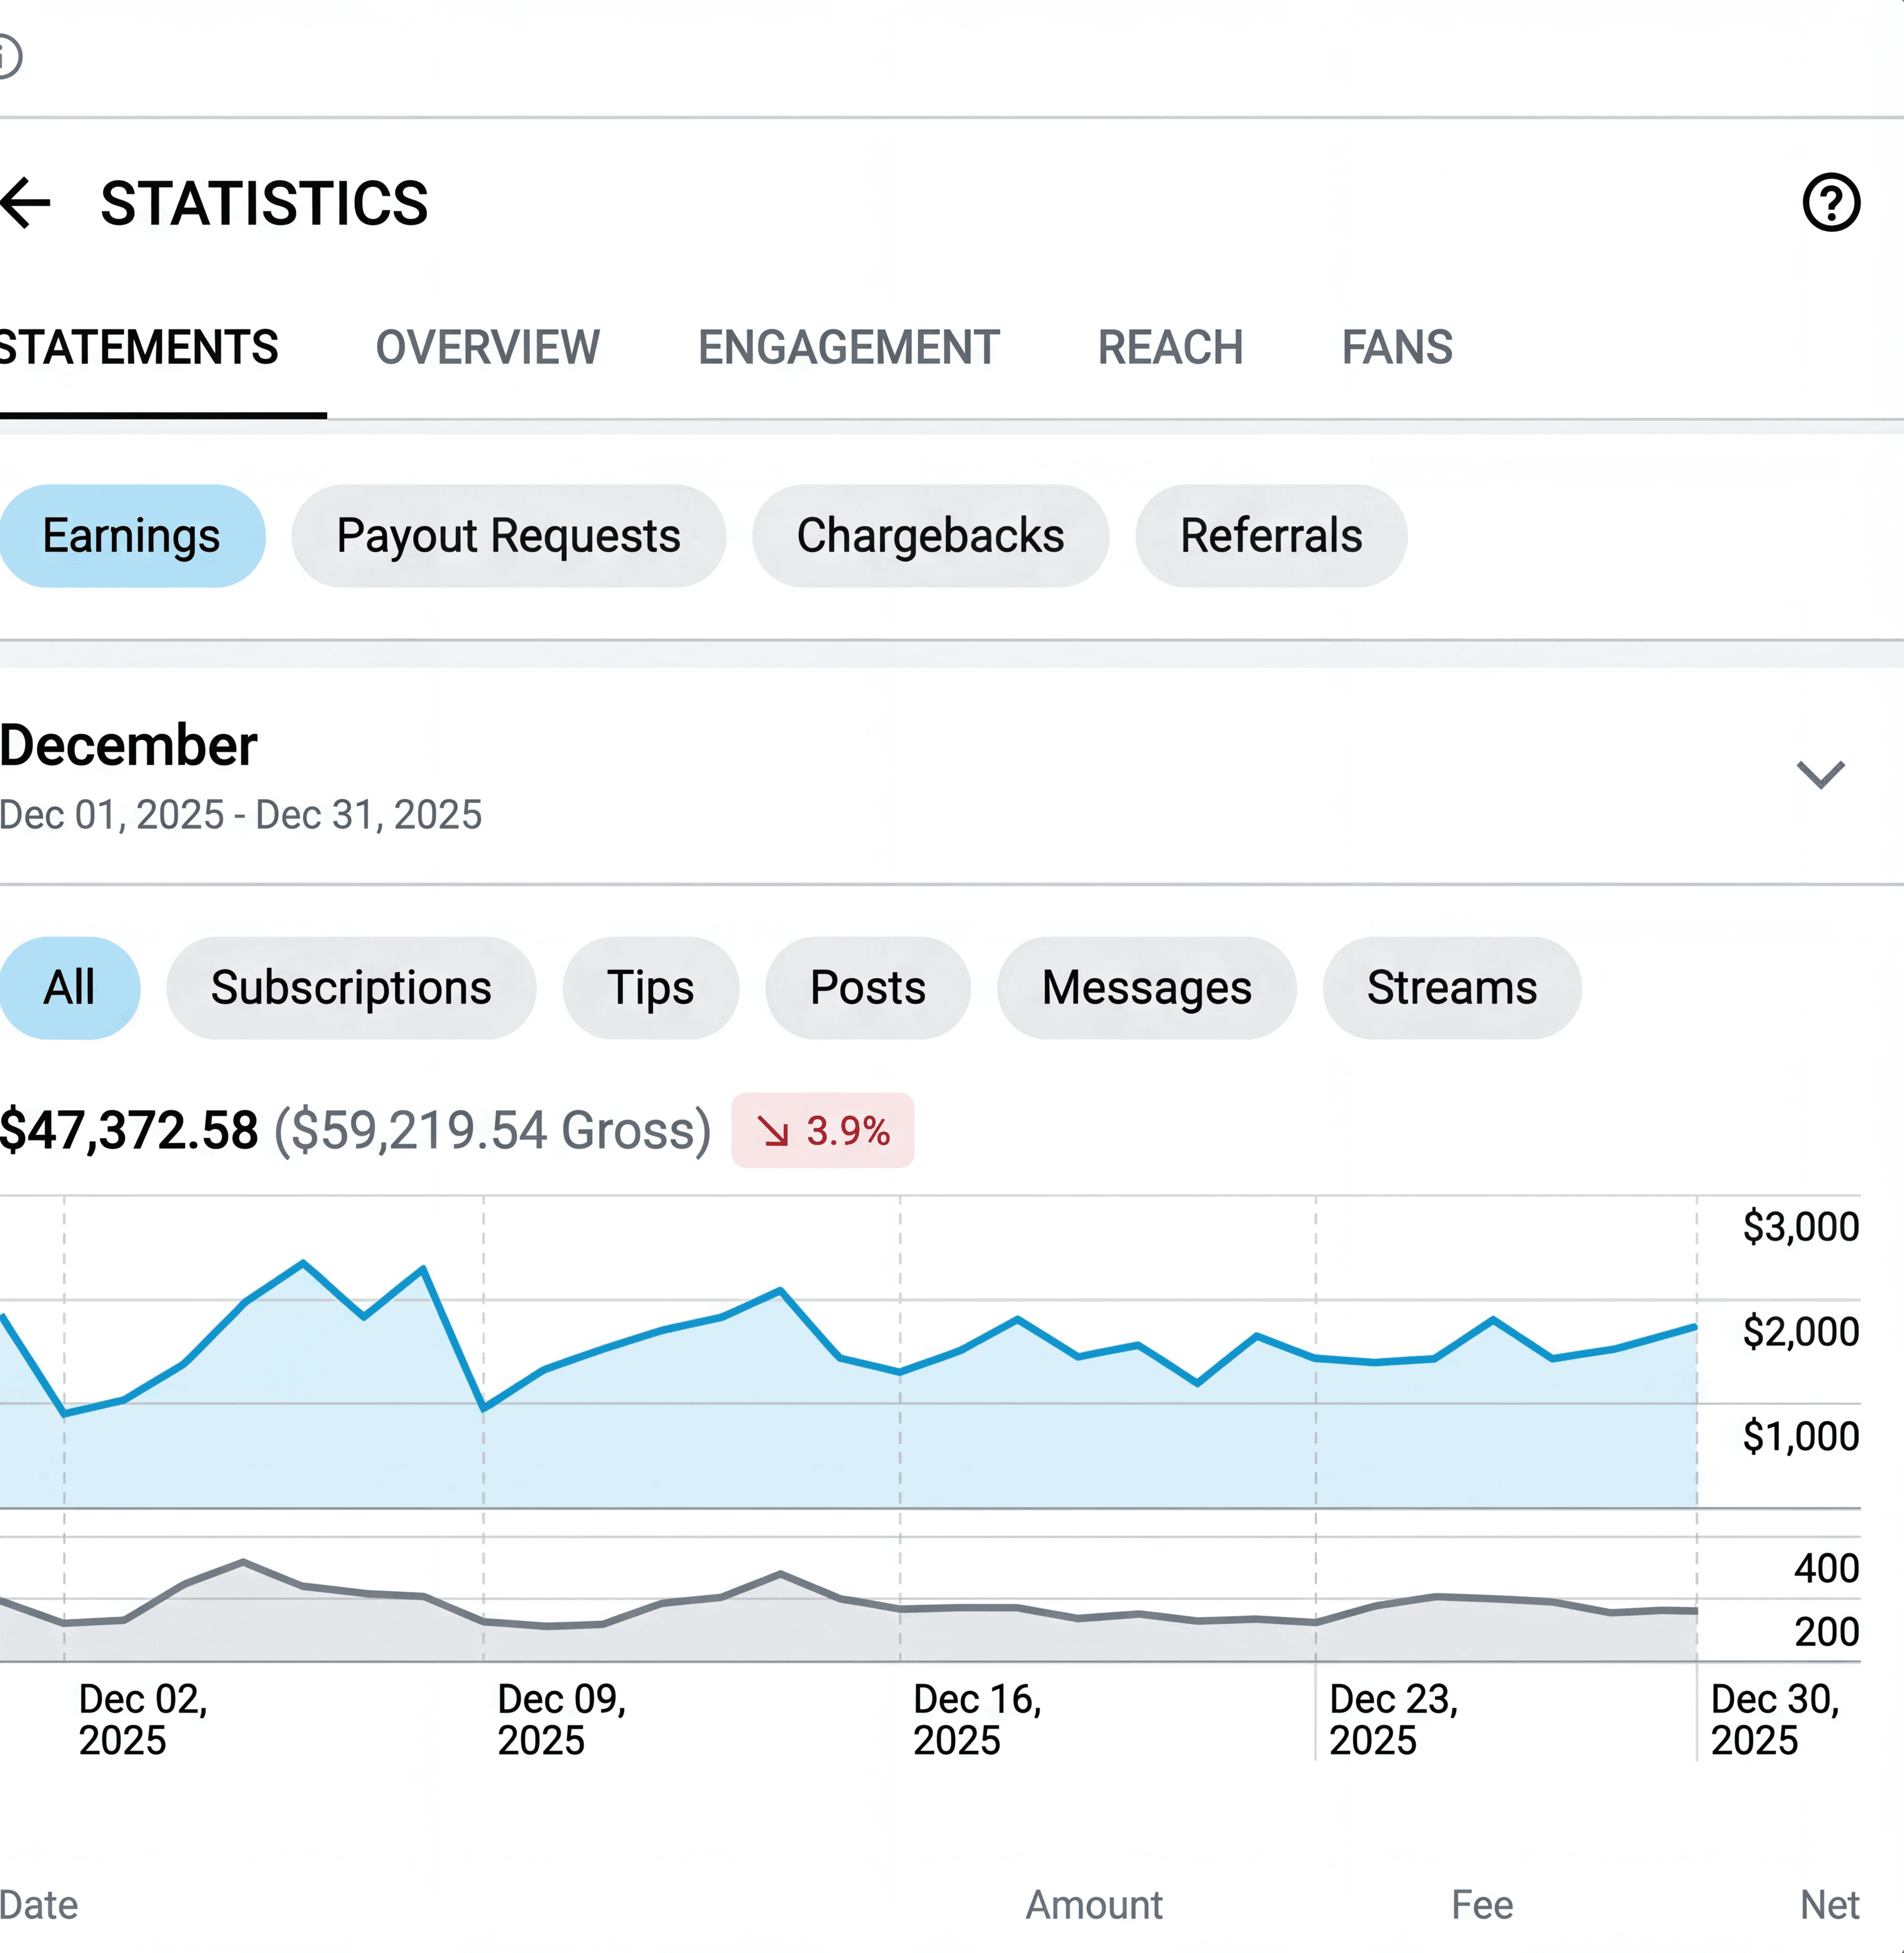Show the Referrals statements

coord(1270,536)
